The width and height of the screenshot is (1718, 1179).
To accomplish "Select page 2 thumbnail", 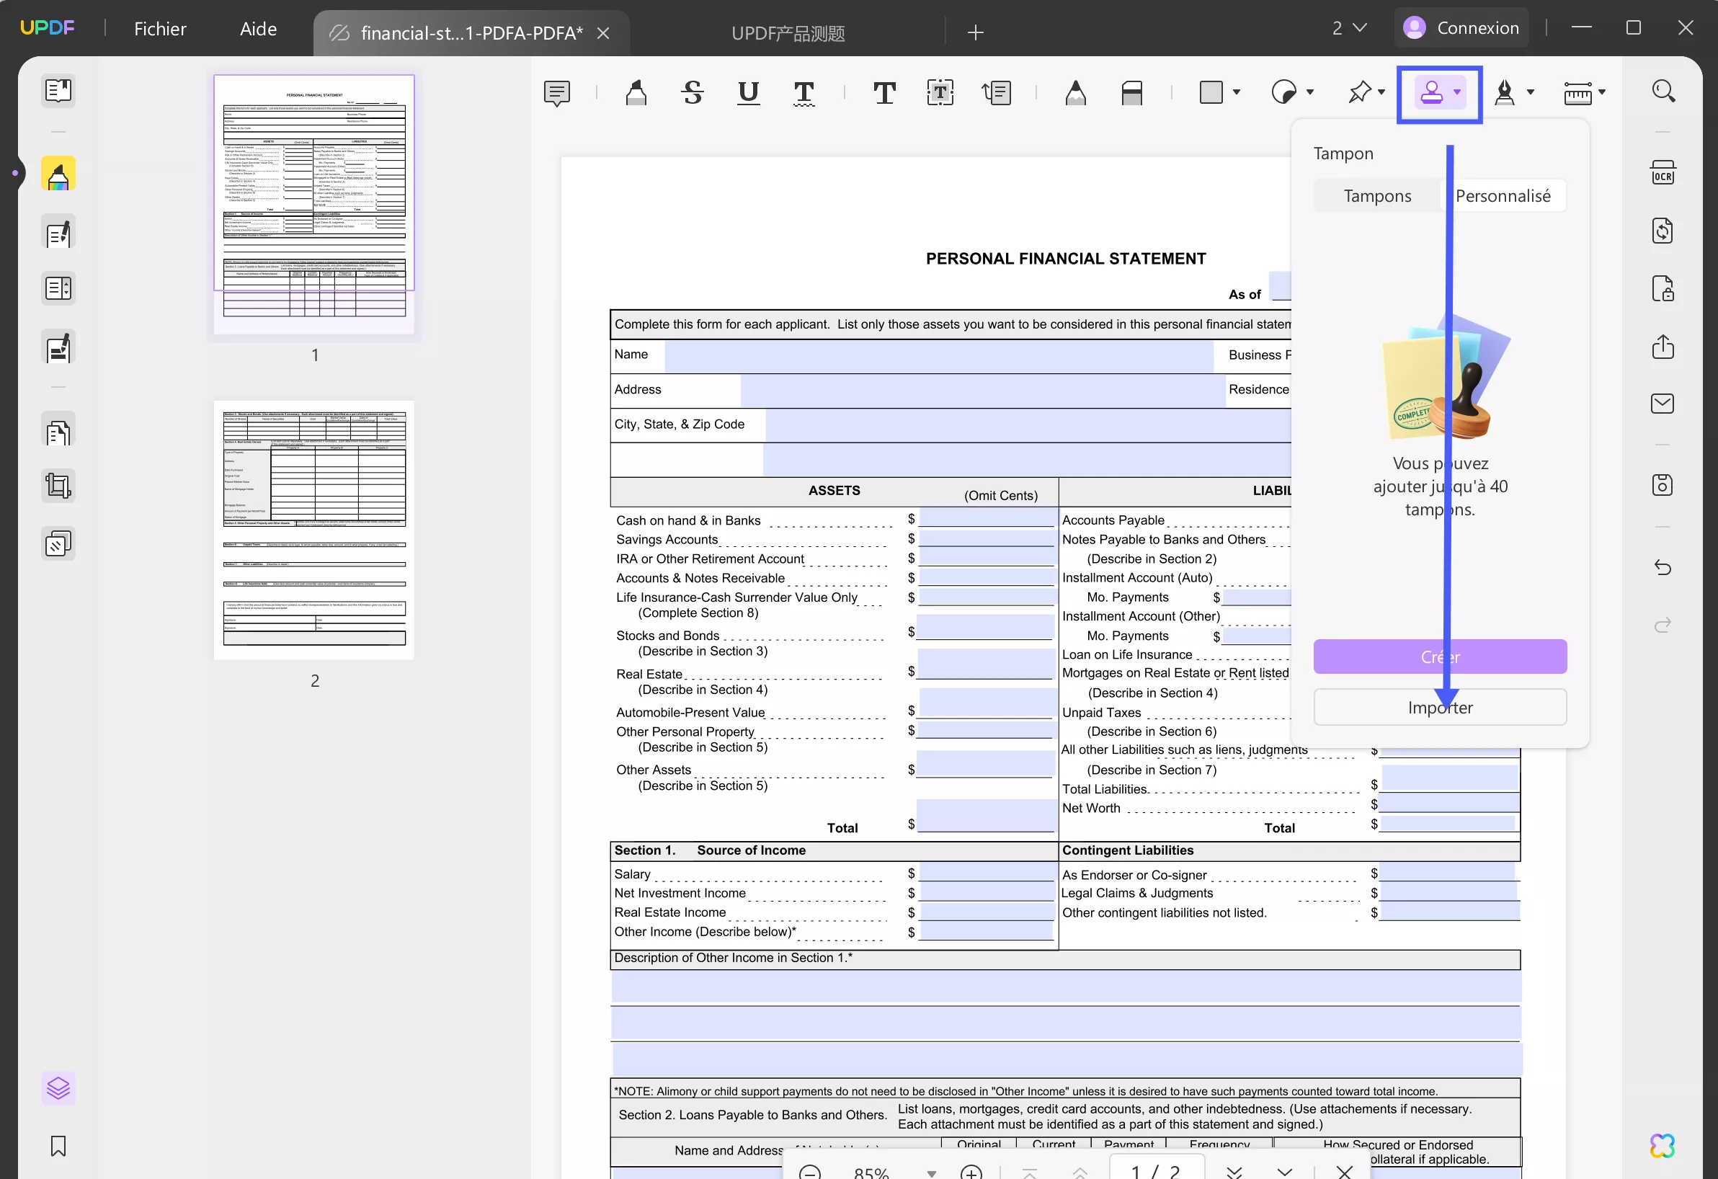I will 314,530.
